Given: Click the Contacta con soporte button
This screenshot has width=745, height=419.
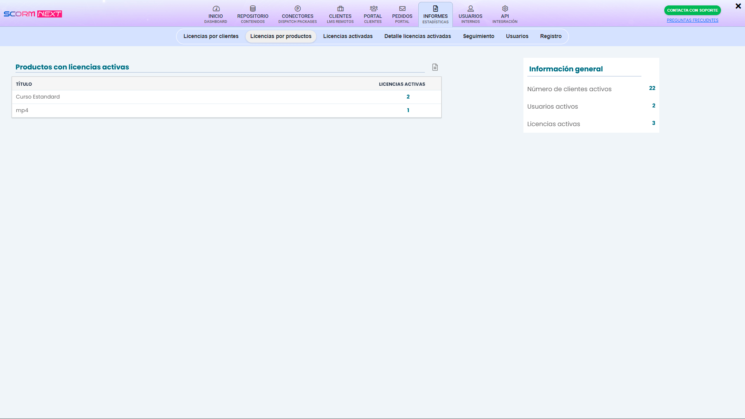Looking at the screenshot, I should click(x=692, y=10).
